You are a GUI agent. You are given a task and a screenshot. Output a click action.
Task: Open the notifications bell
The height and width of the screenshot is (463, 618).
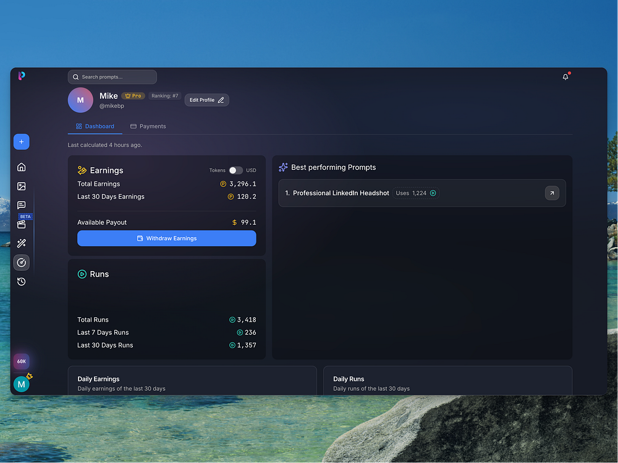565,77
